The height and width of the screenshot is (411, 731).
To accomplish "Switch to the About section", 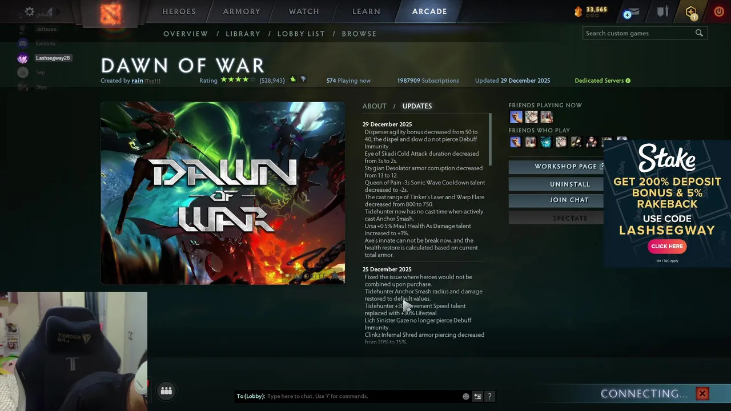I will click(x=374, y=106).
